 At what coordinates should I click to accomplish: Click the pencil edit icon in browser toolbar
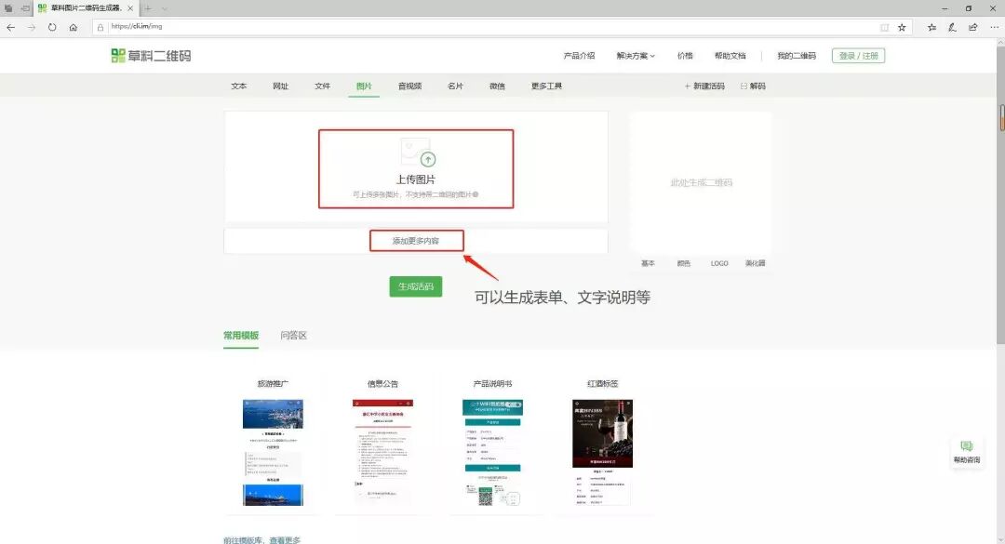click(x=951, y=27)
